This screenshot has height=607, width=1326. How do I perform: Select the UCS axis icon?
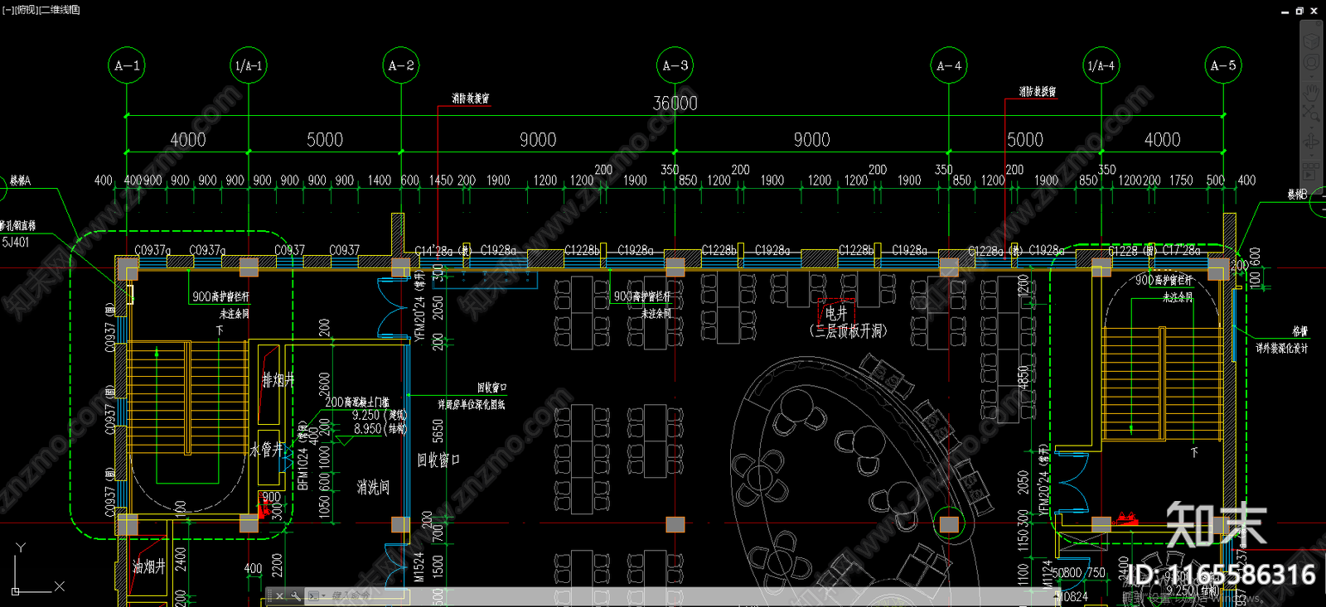pyautogui.click(x=36, y=568)
